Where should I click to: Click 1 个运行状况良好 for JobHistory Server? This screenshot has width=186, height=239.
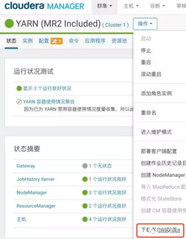(x=108, y=179)
